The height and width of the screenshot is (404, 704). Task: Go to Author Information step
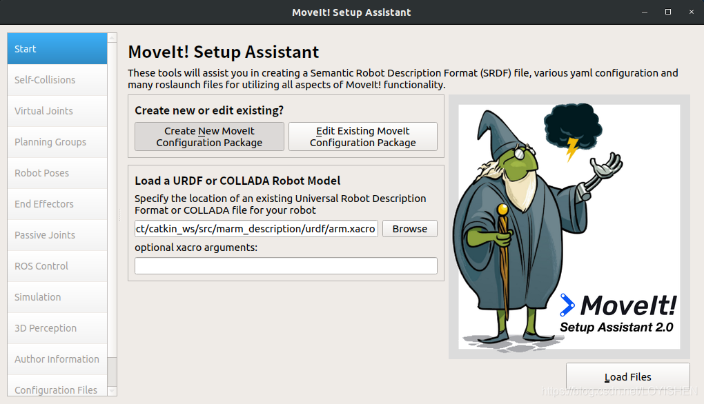(x=57, y=359)
